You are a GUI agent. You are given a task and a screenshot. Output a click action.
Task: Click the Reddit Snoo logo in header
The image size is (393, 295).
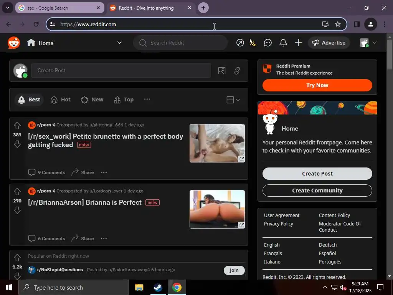point(14,43)
